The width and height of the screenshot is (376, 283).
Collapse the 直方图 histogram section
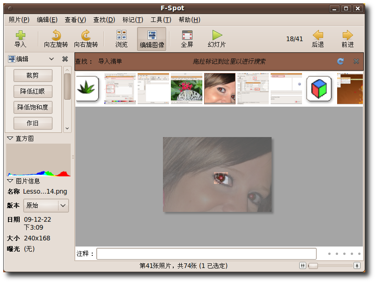(x=10, y=138)
